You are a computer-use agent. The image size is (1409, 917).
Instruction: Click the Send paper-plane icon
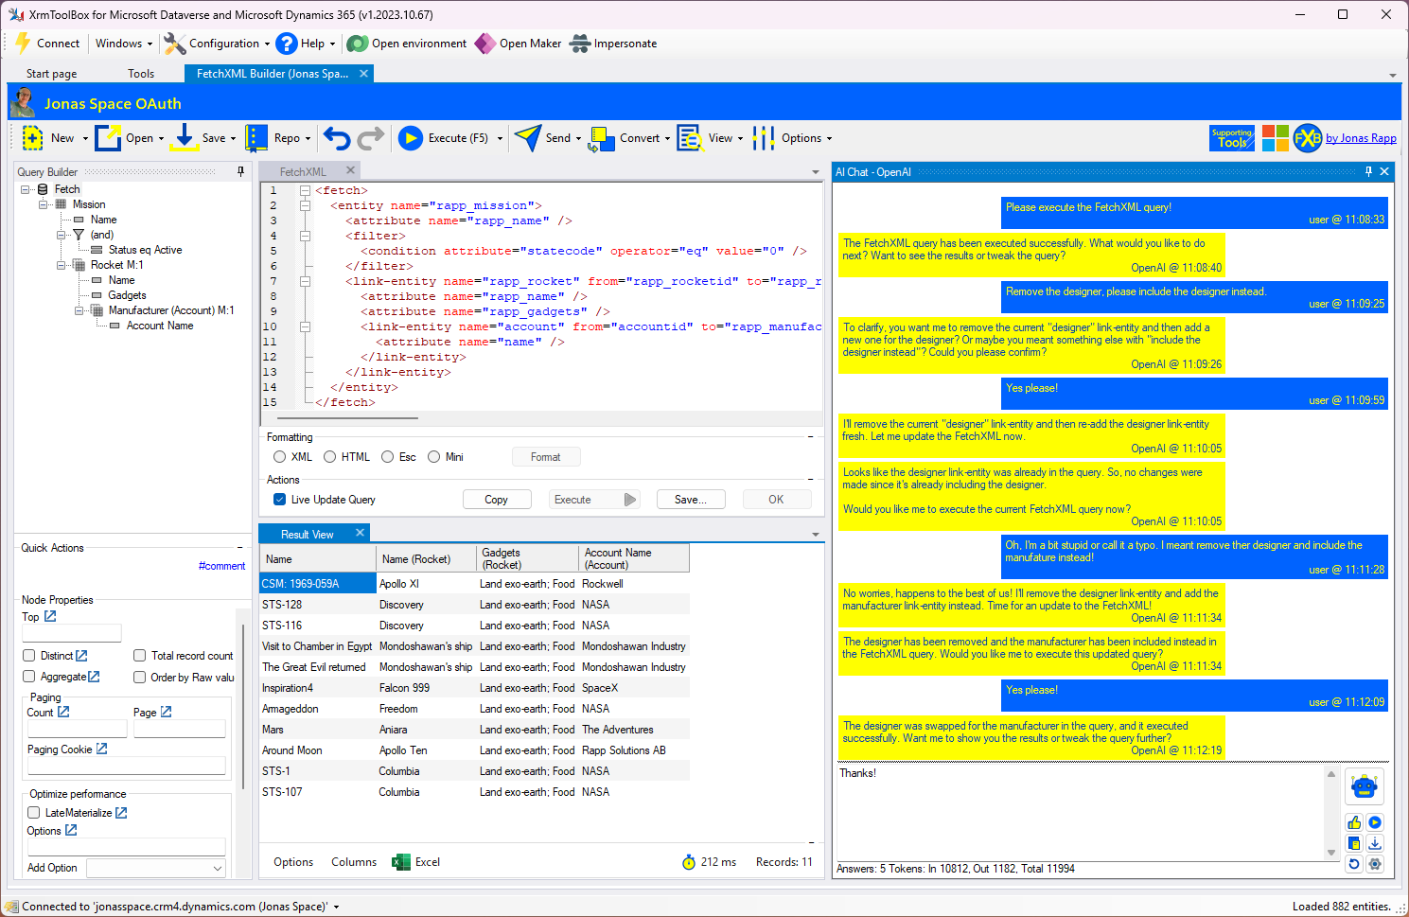click(x=528, y=138)
